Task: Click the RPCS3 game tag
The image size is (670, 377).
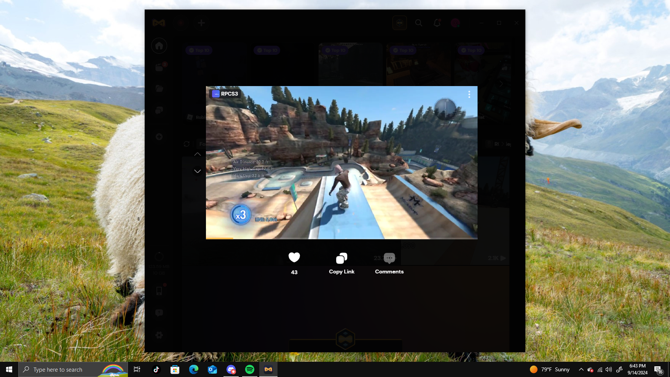Action: pos(225,94)
